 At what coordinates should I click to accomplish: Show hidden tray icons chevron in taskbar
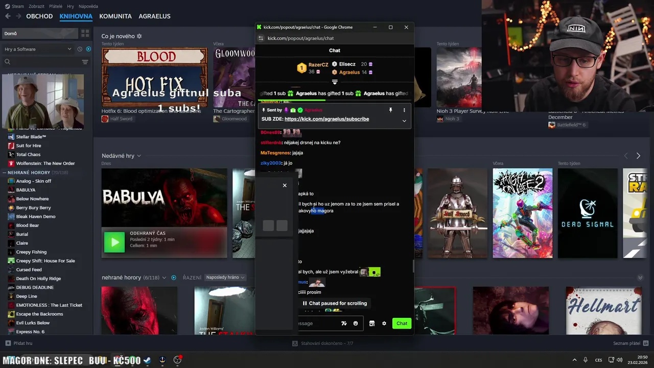click(574, 360)
